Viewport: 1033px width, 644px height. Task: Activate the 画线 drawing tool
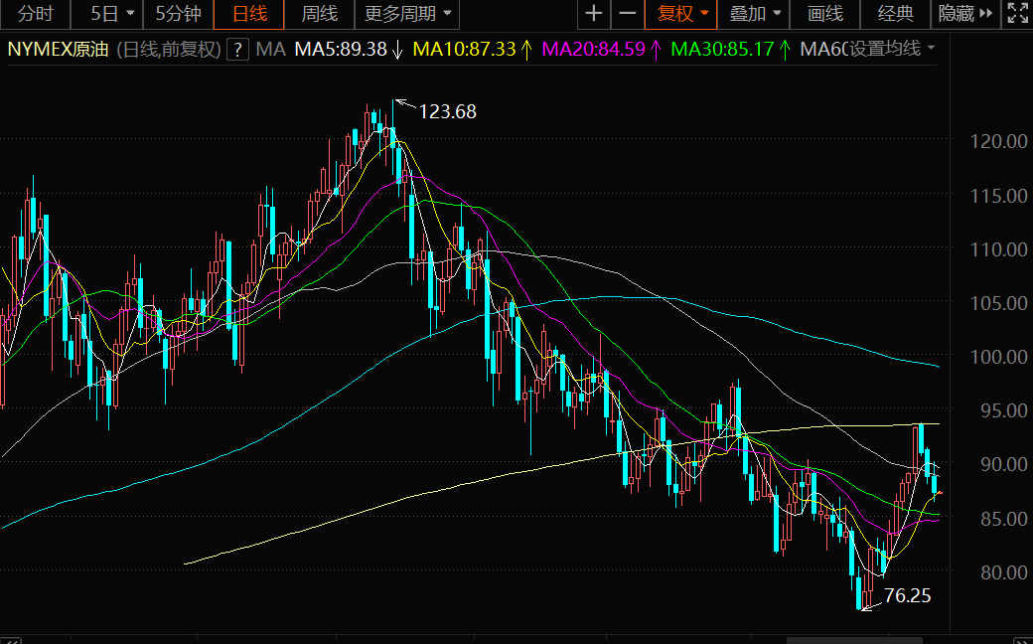pyautogui.click(x=824, y=14)
